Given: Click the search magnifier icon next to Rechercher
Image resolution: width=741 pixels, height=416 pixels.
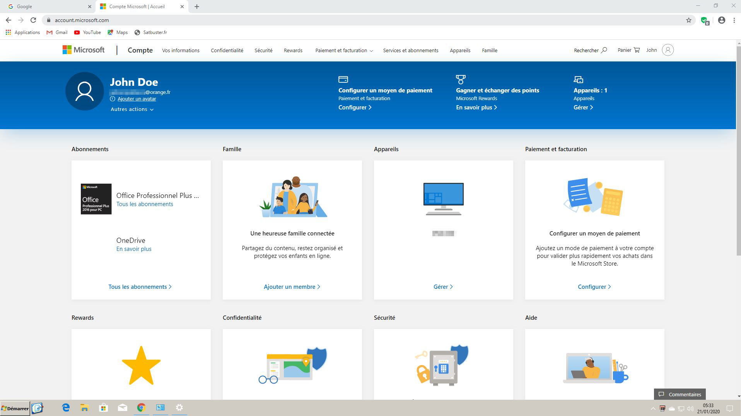Looking at the screenshot, I should (x=604, y=50).
